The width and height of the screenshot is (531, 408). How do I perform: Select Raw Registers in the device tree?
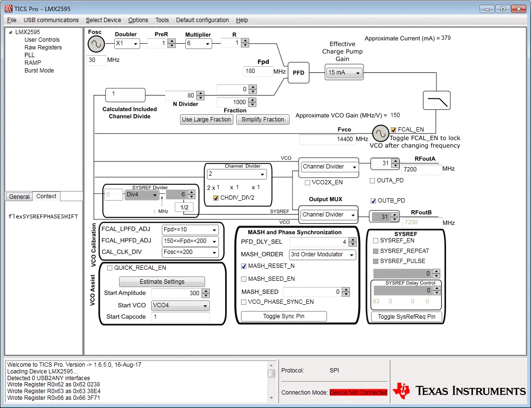[43, 48]
